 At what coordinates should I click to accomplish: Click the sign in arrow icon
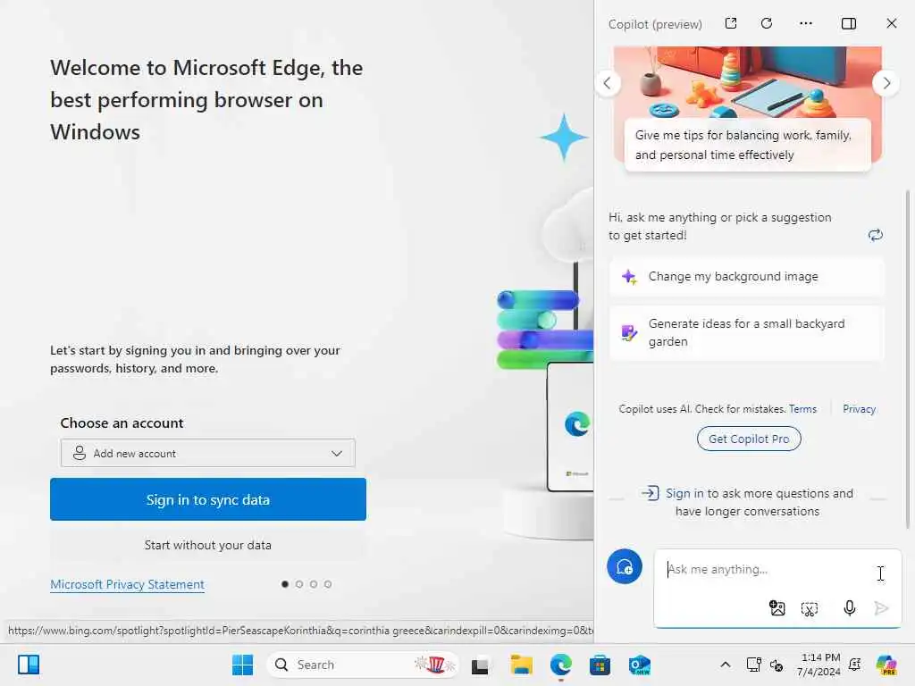coord(650,493)
